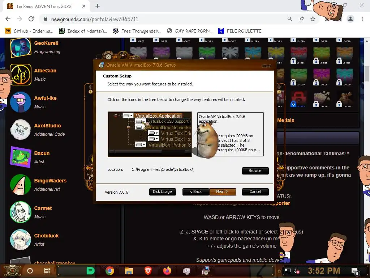
Task: Click the VirtualBox setup title bar icon
Action: pos(102,65)
